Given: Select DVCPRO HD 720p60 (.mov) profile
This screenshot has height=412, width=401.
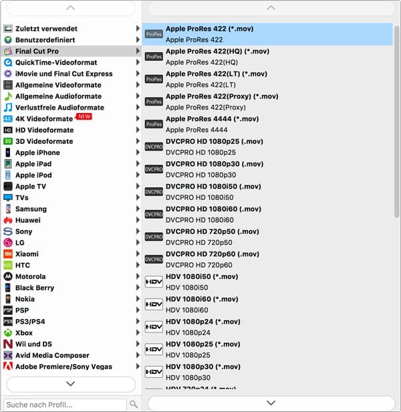Looking at the screenshot, I should point(267,260).
